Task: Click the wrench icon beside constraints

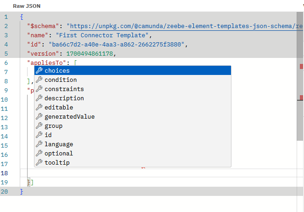Action: (x=39, y=89)
